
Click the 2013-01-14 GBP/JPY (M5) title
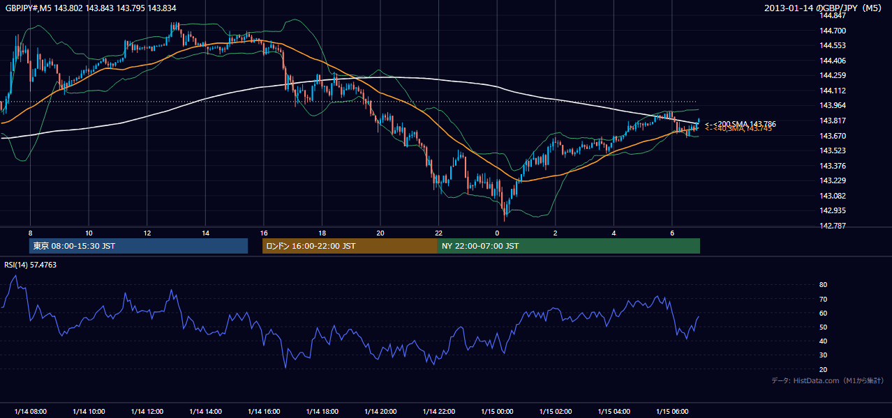coord(824,8)
